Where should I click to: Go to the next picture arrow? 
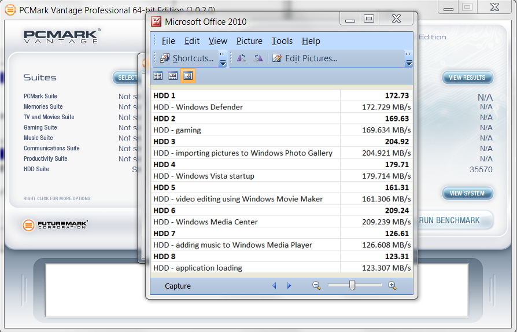pos(289,286)
